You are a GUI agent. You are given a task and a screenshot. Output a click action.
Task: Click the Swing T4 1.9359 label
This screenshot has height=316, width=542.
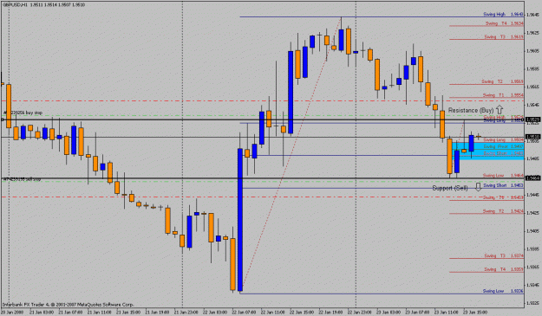(504, 269)
